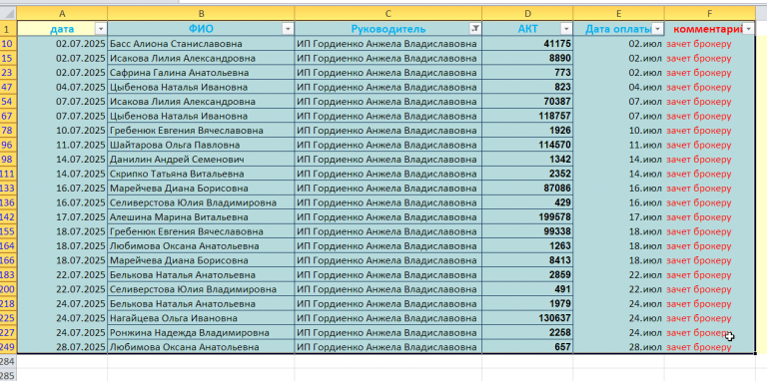Select Руководитель cell in row 96
Screen dimensions: 767x381
[x=388, y=145]
